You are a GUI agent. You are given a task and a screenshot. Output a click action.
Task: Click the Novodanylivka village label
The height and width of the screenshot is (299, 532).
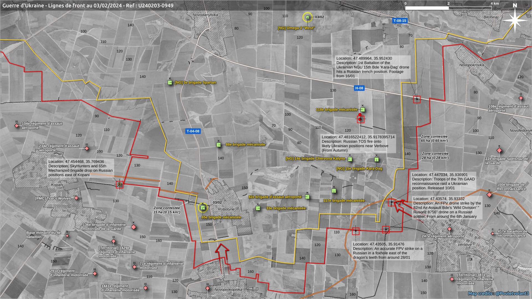205,15
